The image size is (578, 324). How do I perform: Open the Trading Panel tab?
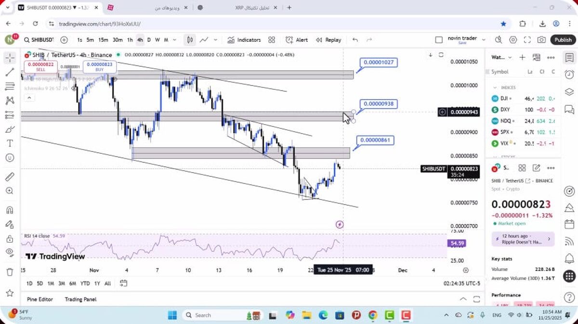(x=80, y=299)
